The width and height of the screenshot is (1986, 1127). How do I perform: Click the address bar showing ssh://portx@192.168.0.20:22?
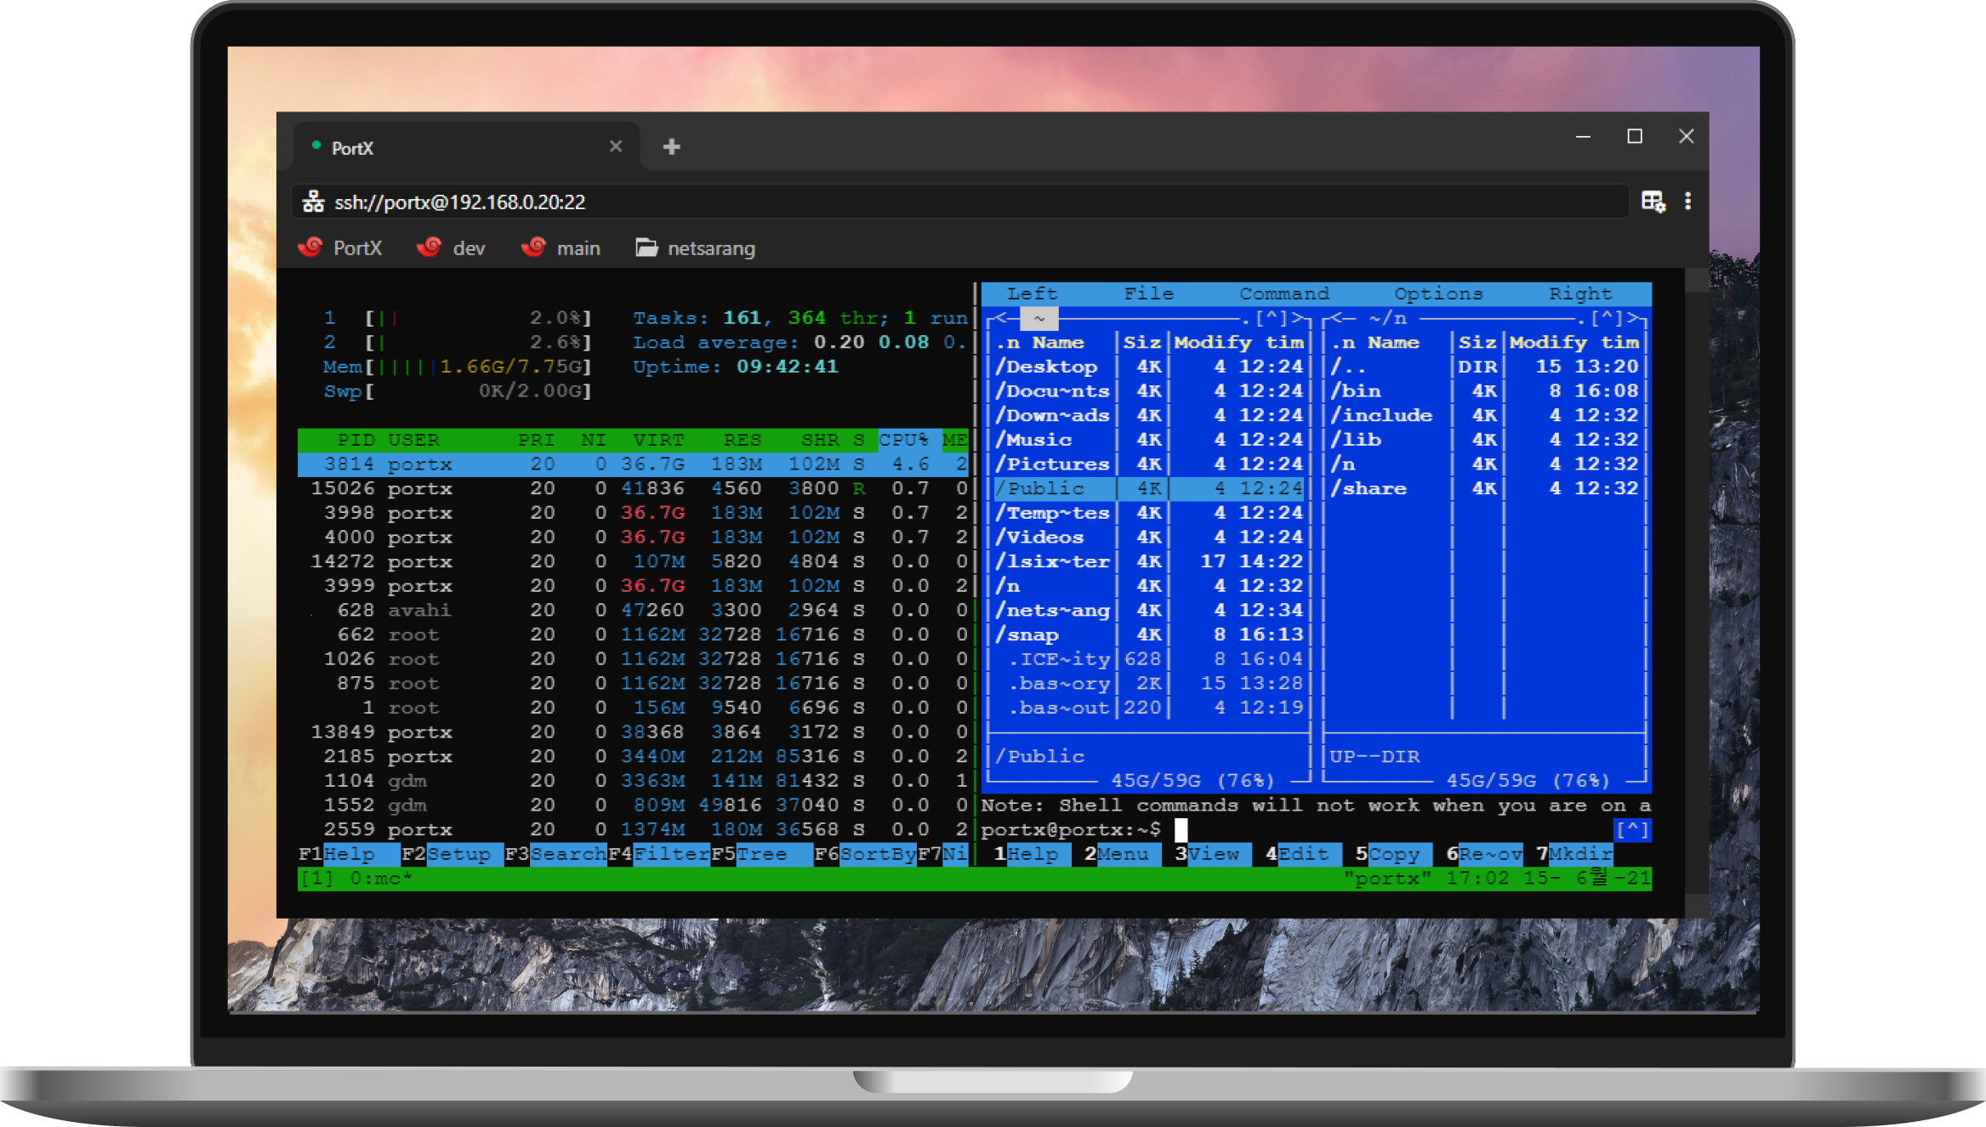961,202
